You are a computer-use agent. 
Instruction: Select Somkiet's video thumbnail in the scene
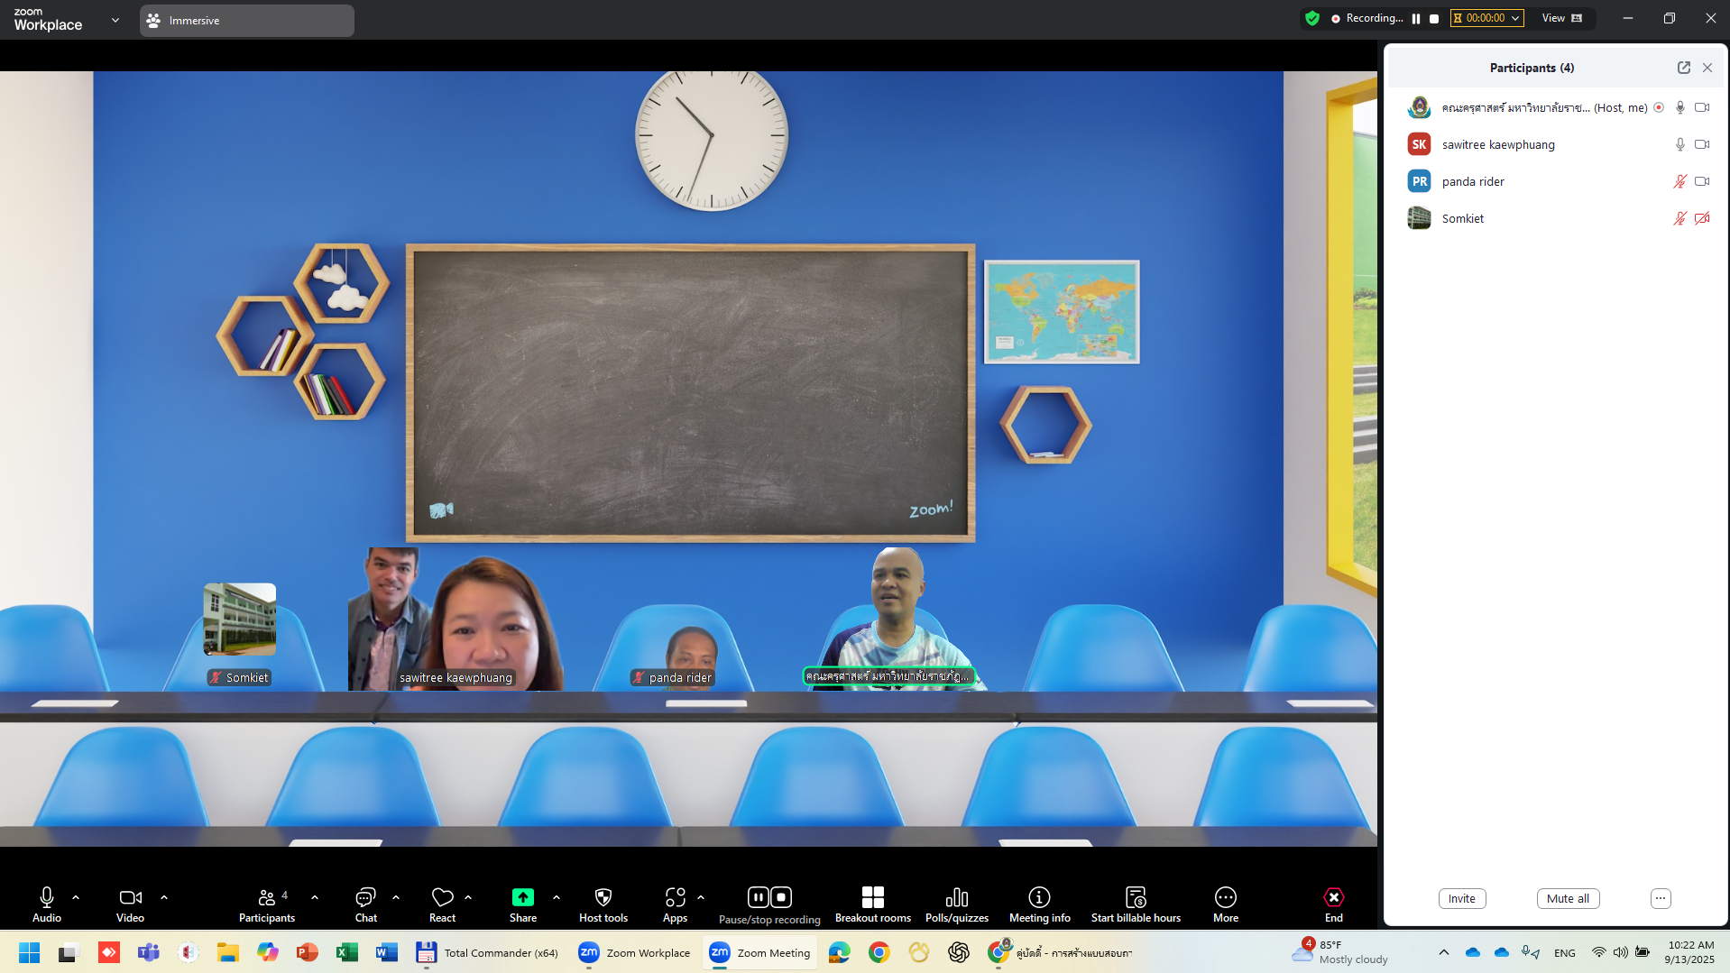[x=240, y=619]
